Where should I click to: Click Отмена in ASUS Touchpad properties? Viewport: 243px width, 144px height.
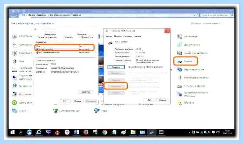162,100
